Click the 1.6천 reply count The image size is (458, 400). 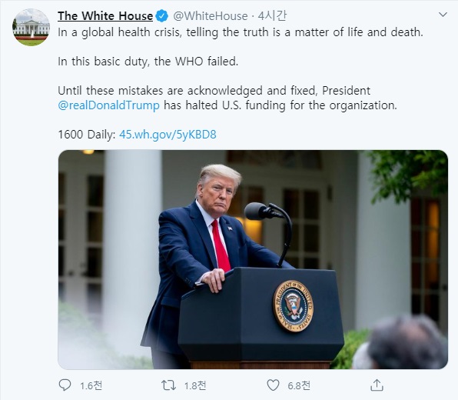pos(91,385)
